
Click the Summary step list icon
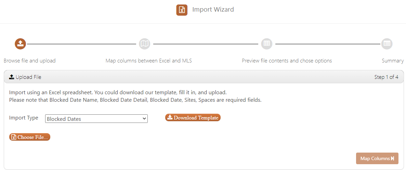[387, 44]
